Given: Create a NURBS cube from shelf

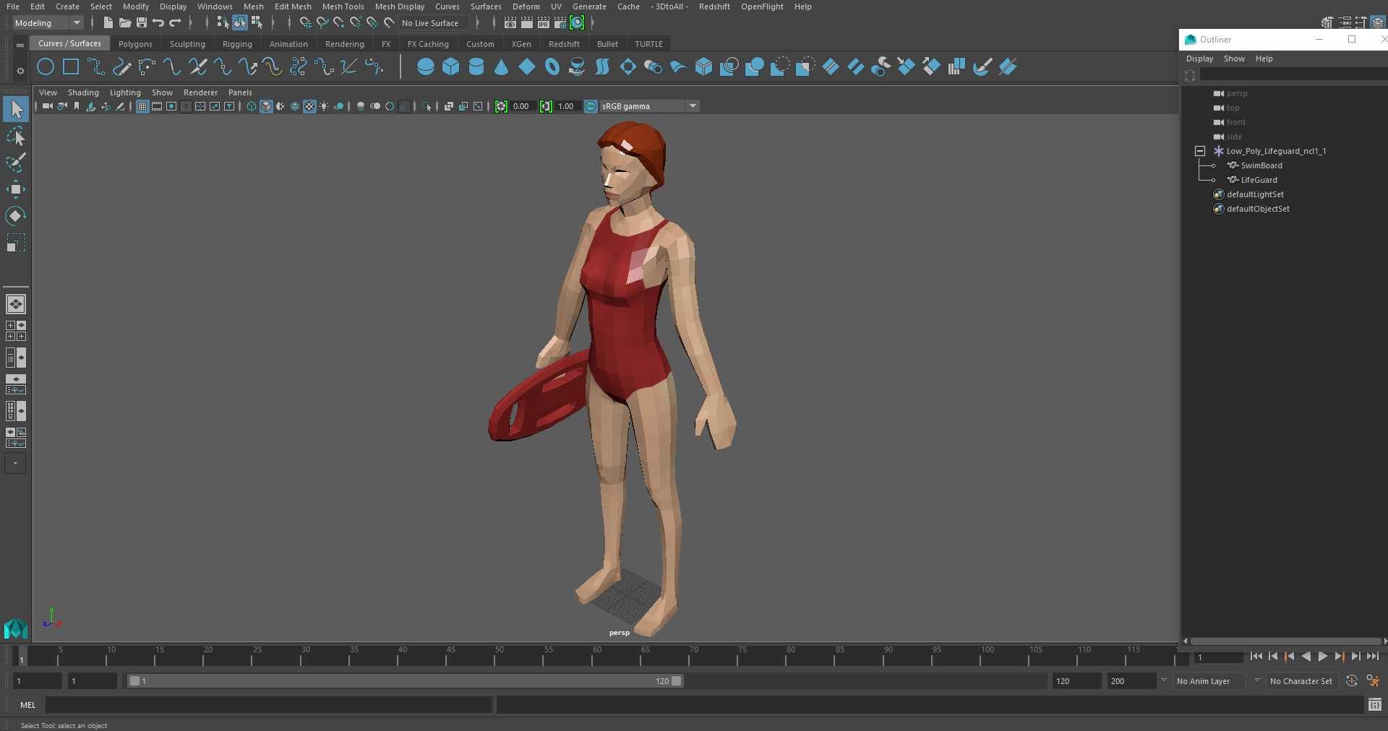Looking at the screenshot, I should pos(451,67).
